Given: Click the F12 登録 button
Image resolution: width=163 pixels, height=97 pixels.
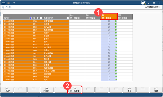Looking at the screenshot, I should click(156, 90).
